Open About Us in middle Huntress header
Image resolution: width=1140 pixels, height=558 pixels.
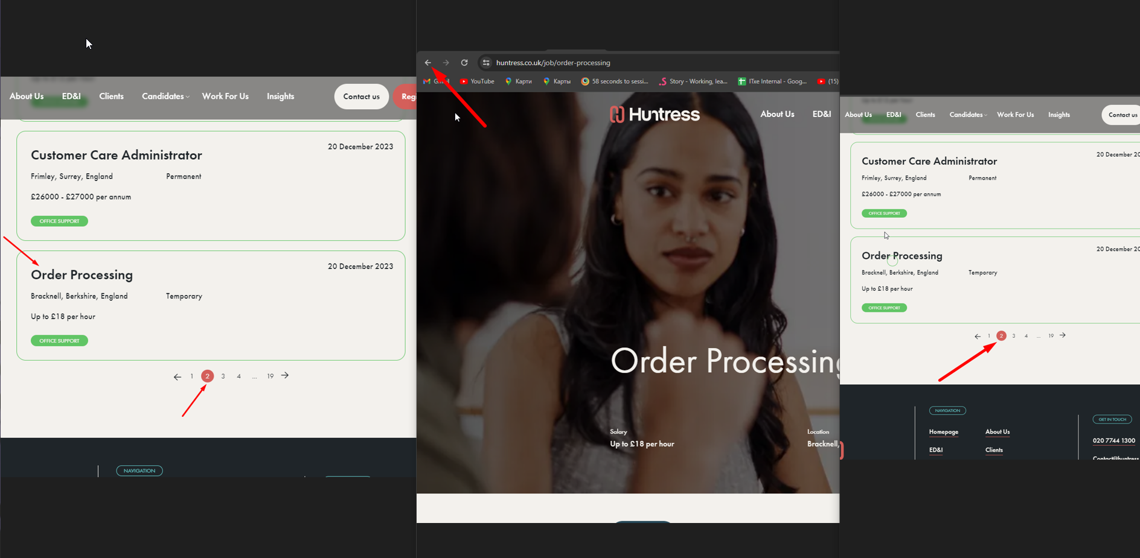[x=777, y=114]
